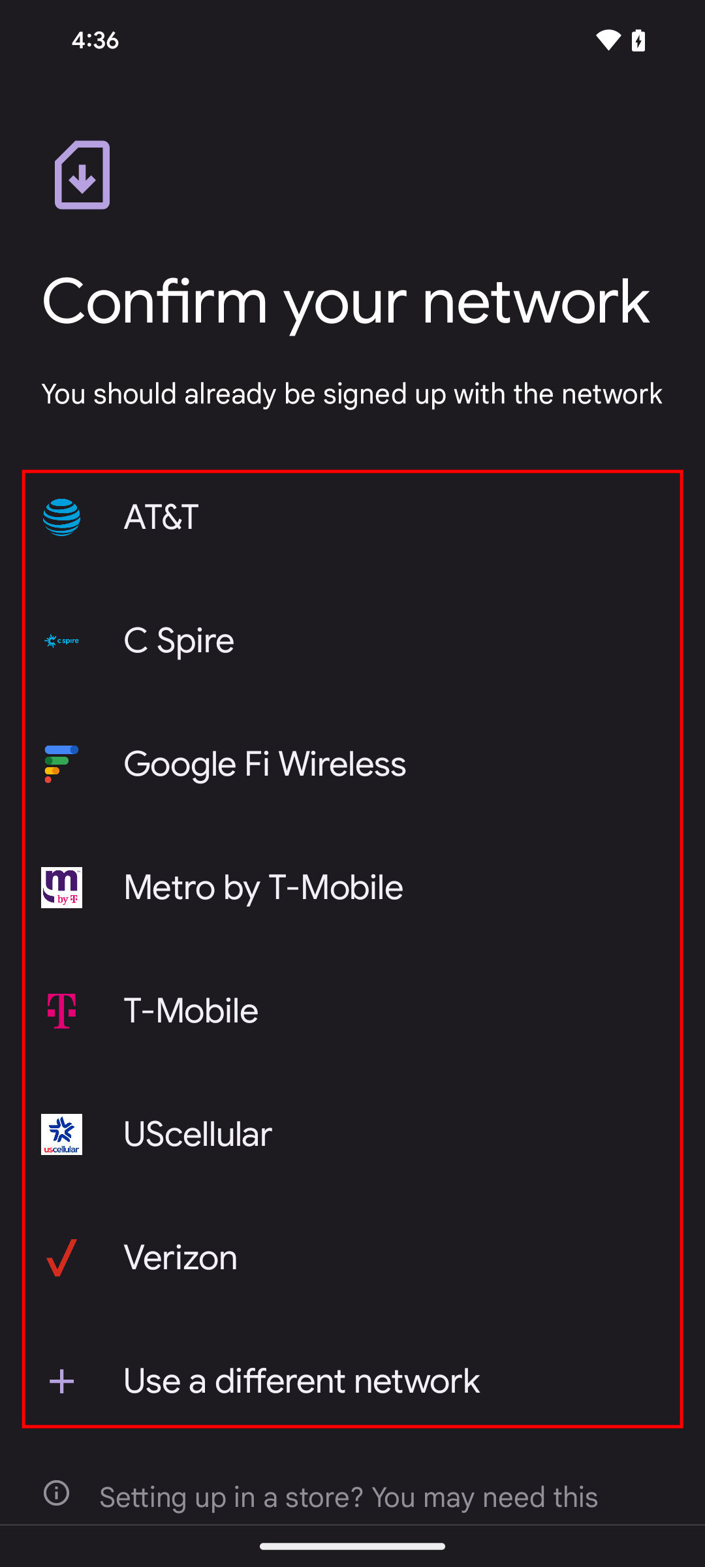Tap the C Spire logo icon
Image resolution: width=705 pixels, height=1567 pixels.
pyautogui.click(x=61, y=641)
